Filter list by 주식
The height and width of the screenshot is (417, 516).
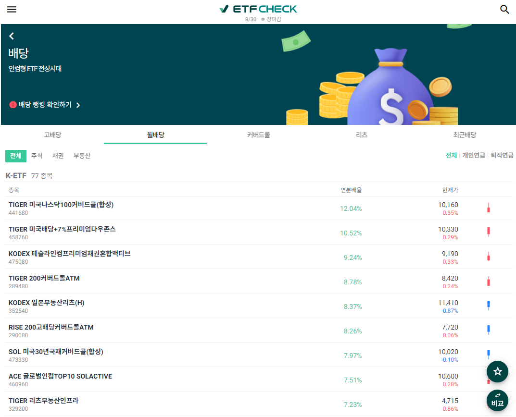tap(37, 156)
